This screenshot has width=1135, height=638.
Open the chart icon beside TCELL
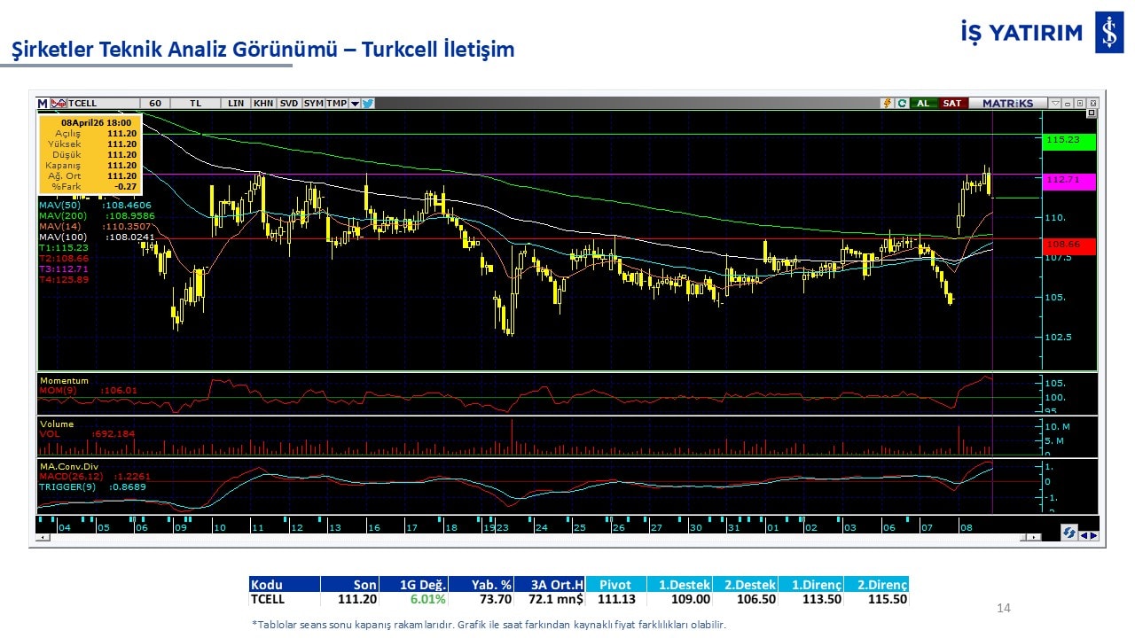[59, 104]
